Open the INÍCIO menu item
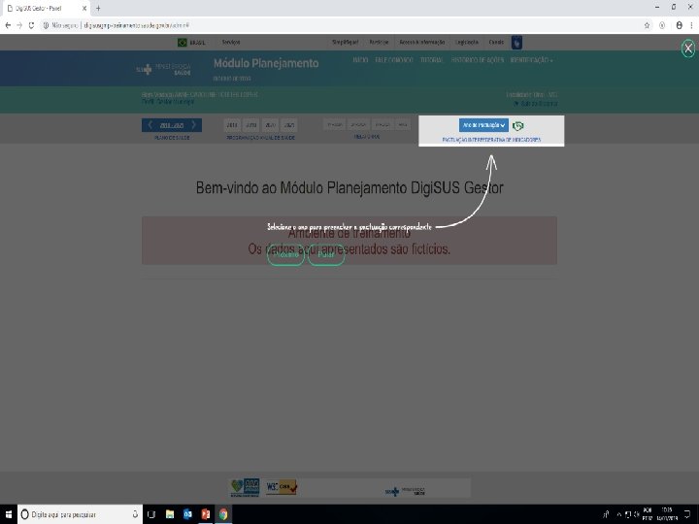This screenshot has width=699, height=524. pos(360,60)
